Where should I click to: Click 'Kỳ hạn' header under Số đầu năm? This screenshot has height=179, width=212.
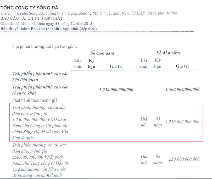click(x=158, y=63)
